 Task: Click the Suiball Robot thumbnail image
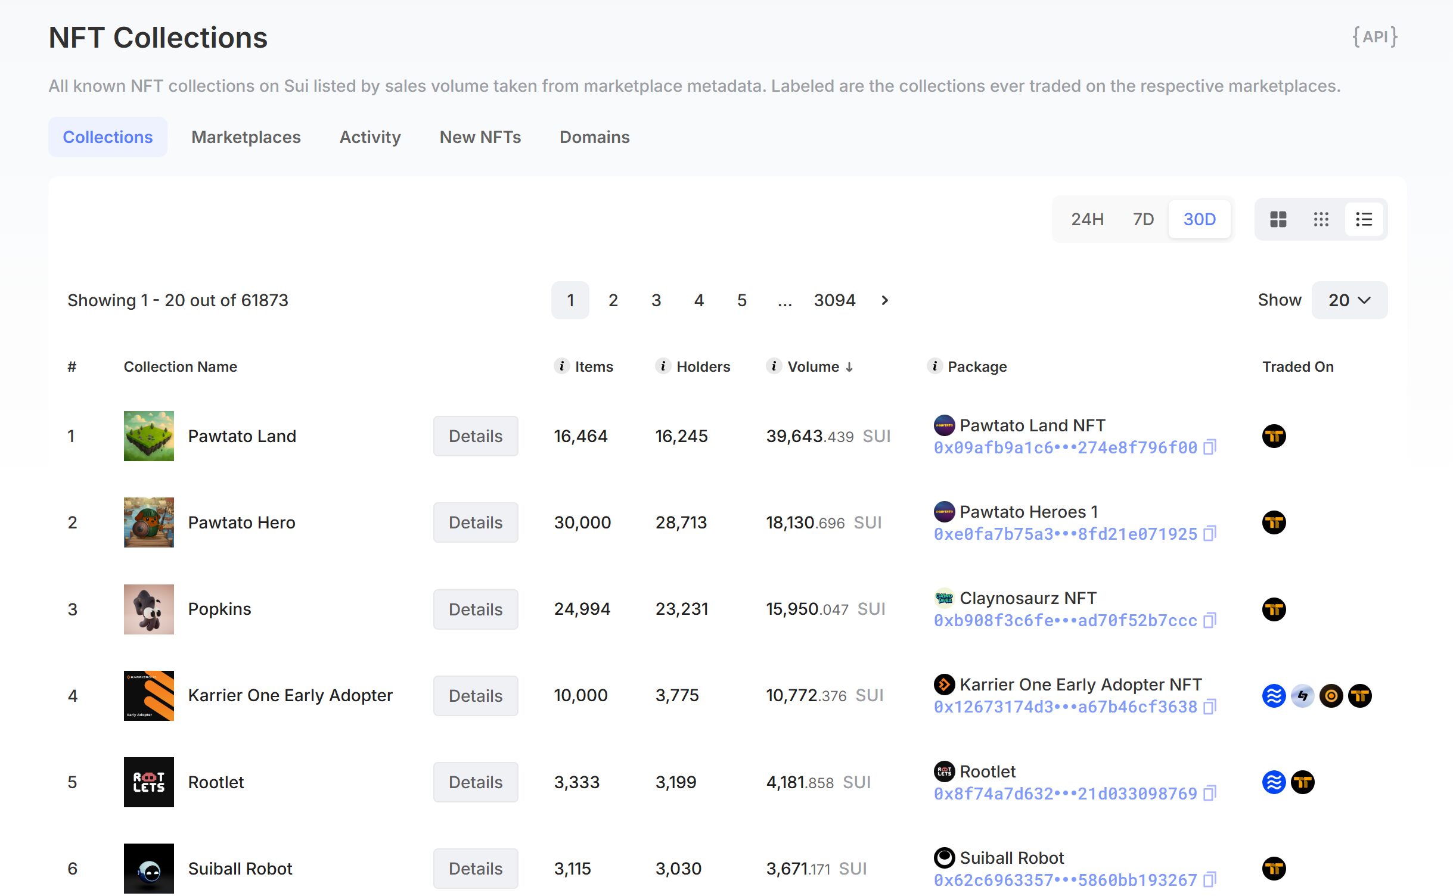click(x=148, y=869)
